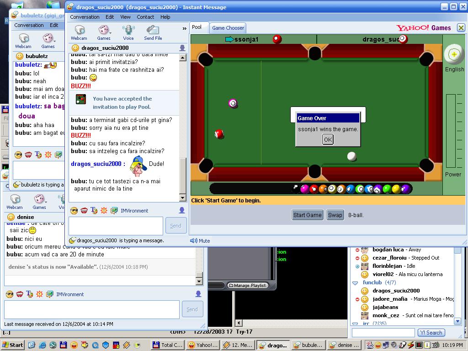Image resolution: width=468 pixels, height=351 pixels.
Task: Click the Swap button
Action: [335, 215]
